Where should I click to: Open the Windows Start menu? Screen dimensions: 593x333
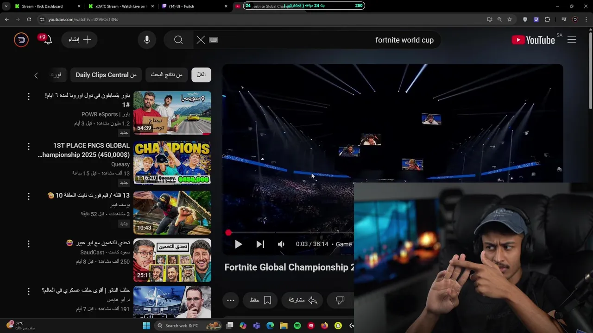tap(146, 326)
